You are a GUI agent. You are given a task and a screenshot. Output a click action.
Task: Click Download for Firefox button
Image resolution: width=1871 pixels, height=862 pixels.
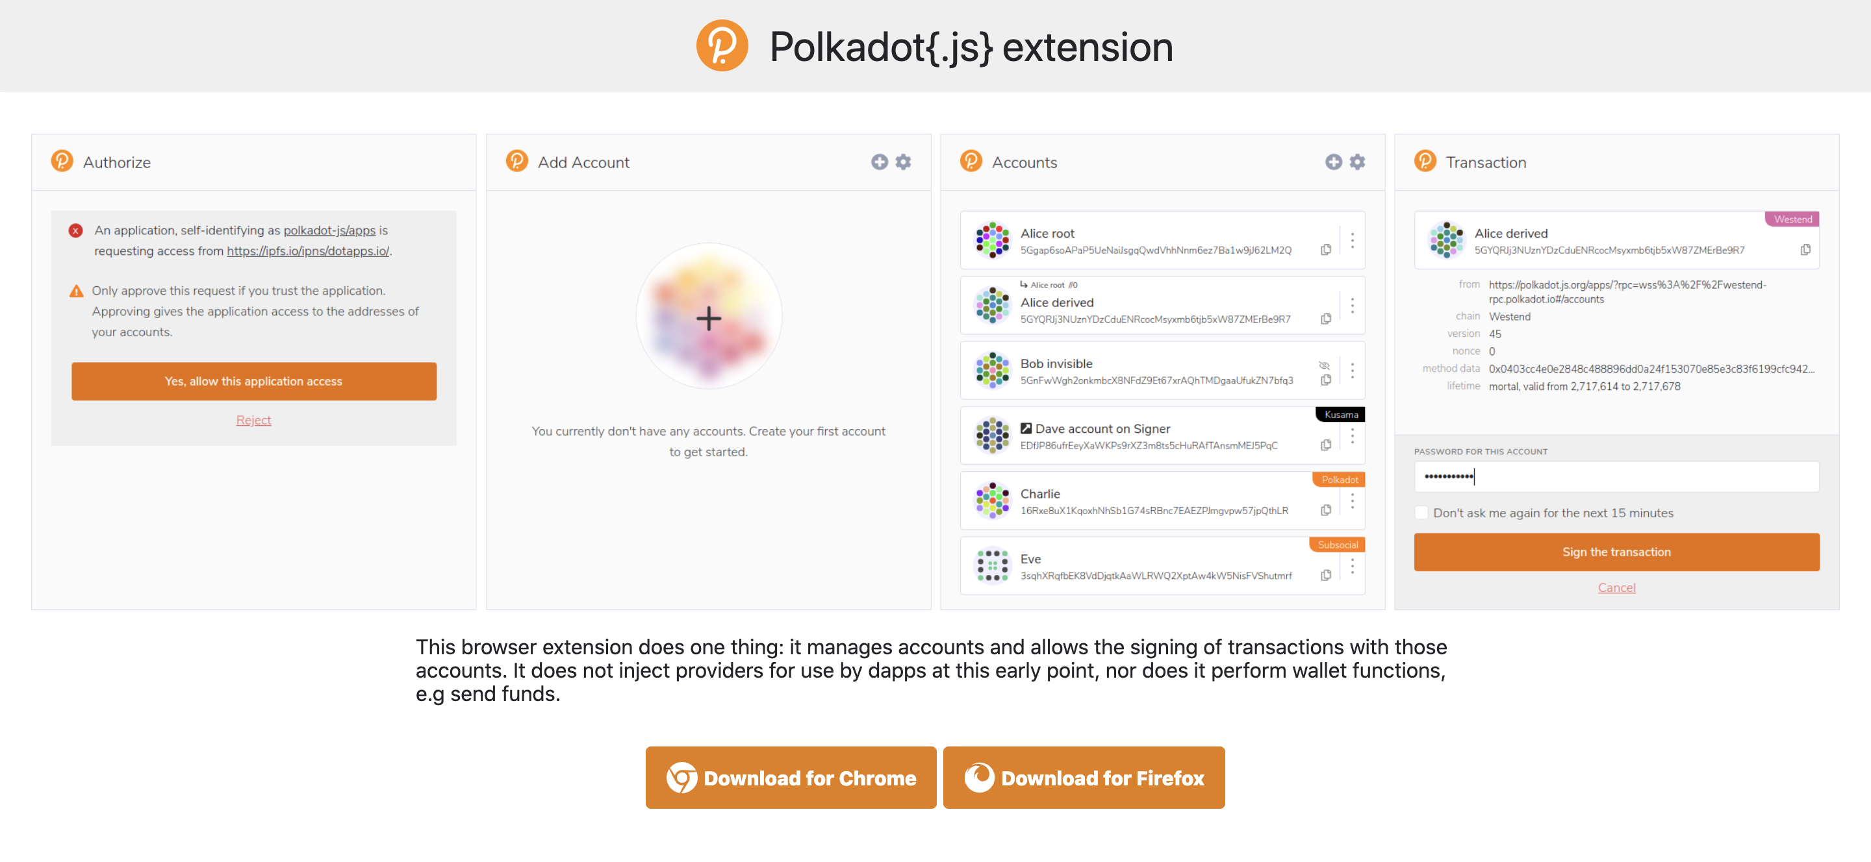point(1084,777)
